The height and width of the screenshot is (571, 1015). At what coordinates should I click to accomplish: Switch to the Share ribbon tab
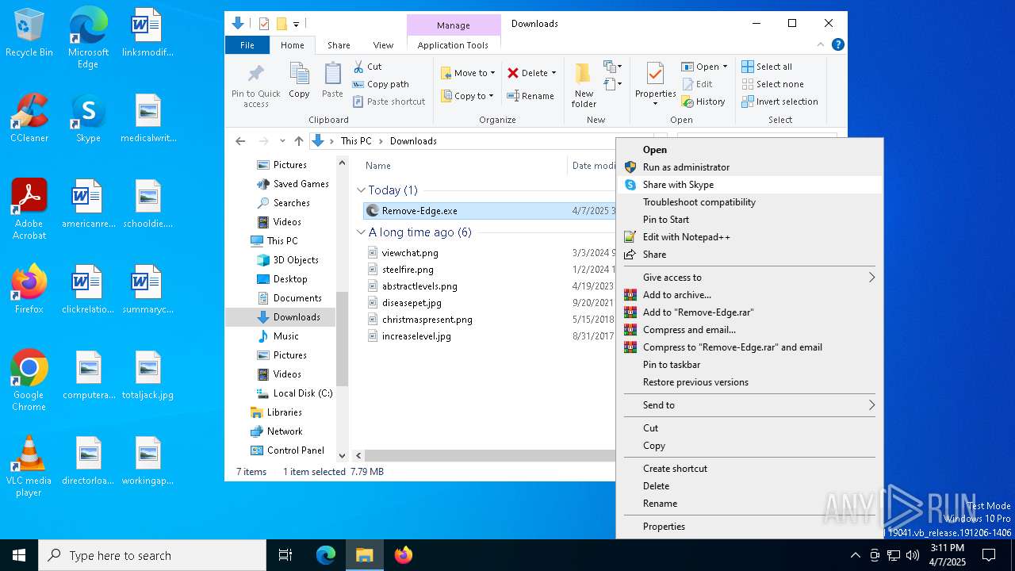(339, 45)
